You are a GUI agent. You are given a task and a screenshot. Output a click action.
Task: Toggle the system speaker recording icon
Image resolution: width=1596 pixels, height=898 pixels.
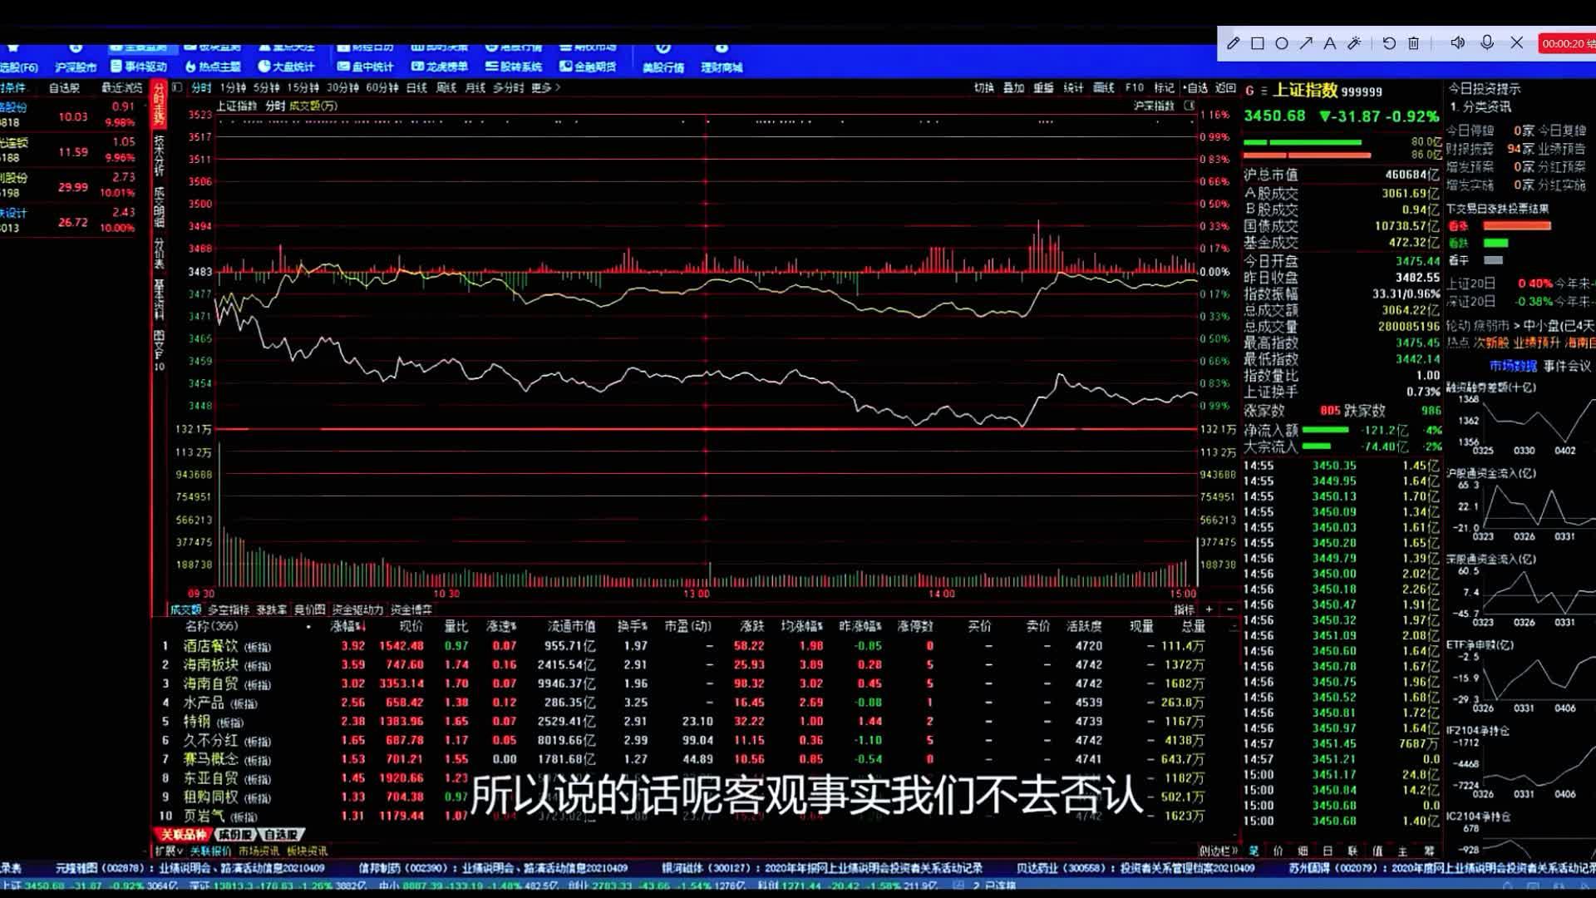point(1457,42)
